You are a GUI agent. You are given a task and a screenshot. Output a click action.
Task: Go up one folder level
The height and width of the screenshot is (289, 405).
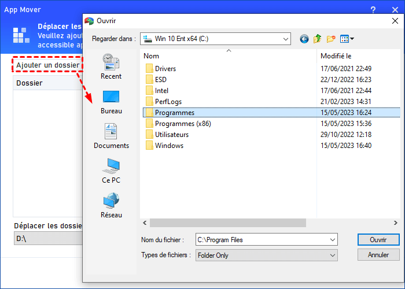click(x=317, y=39)
